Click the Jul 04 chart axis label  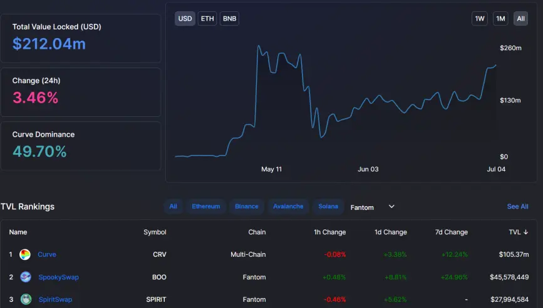[496, 169]
